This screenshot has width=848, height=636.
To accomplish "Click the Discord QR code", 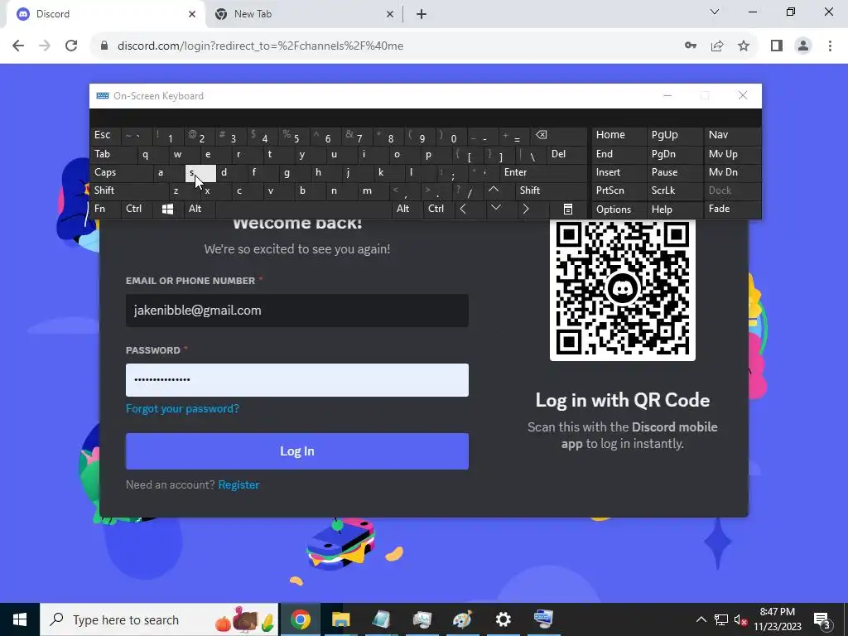I will click(622, 288).
